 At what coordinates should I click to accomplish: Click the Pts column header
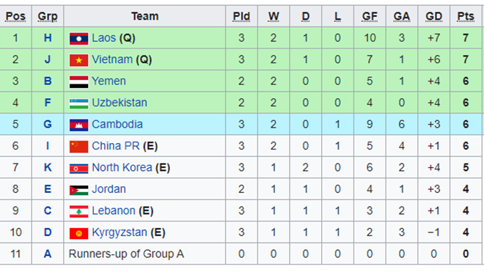466,16
